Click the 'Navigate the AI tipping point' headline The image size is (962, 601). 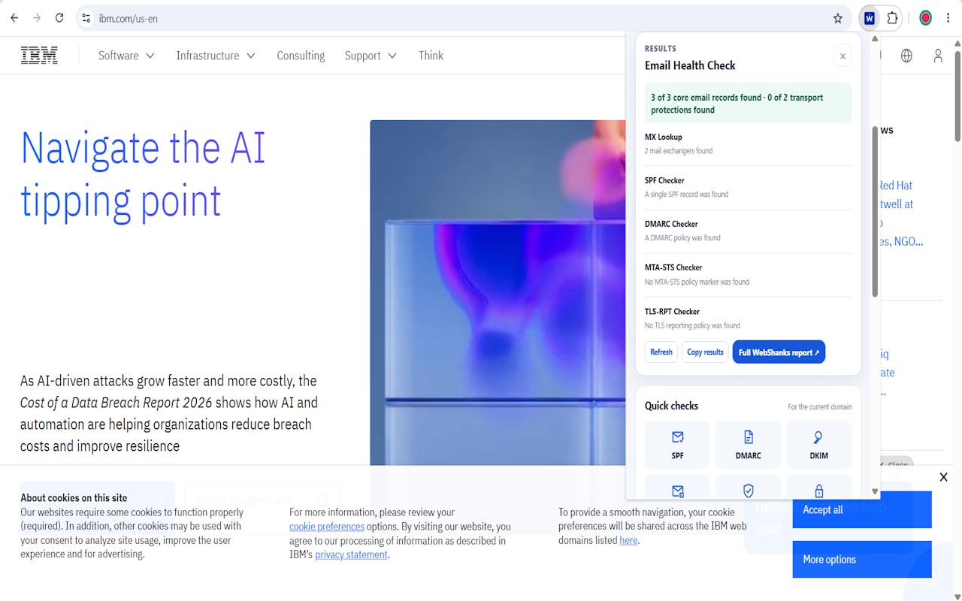coord(143,174)
